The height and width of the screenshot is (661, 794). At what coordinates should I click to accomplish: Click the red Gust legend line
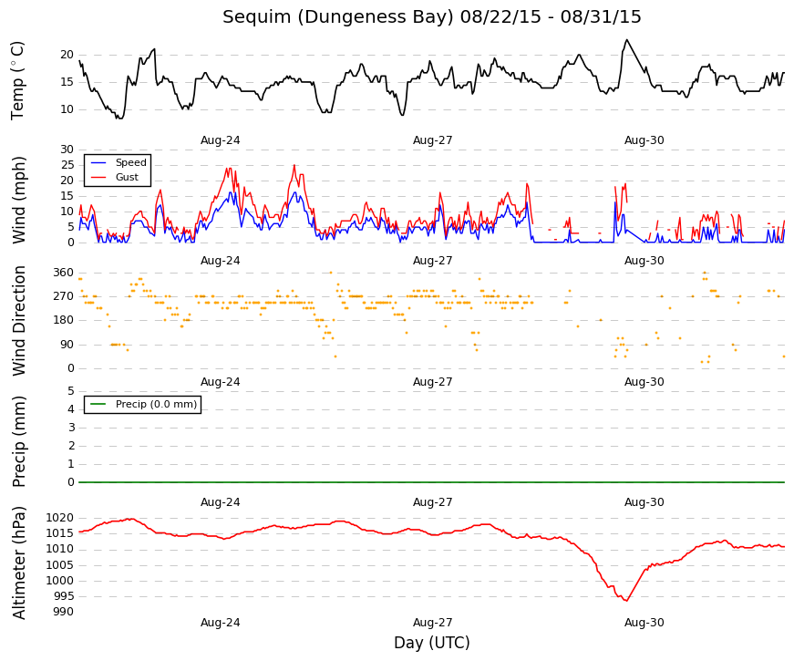coord(98,177)
